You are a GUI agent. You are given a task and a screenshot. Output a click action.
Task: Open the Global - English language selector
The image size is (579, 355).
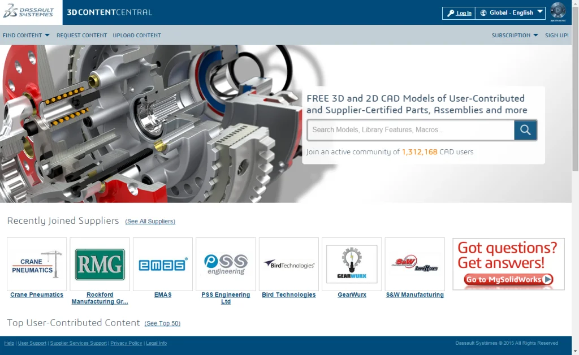pos(511,12)
